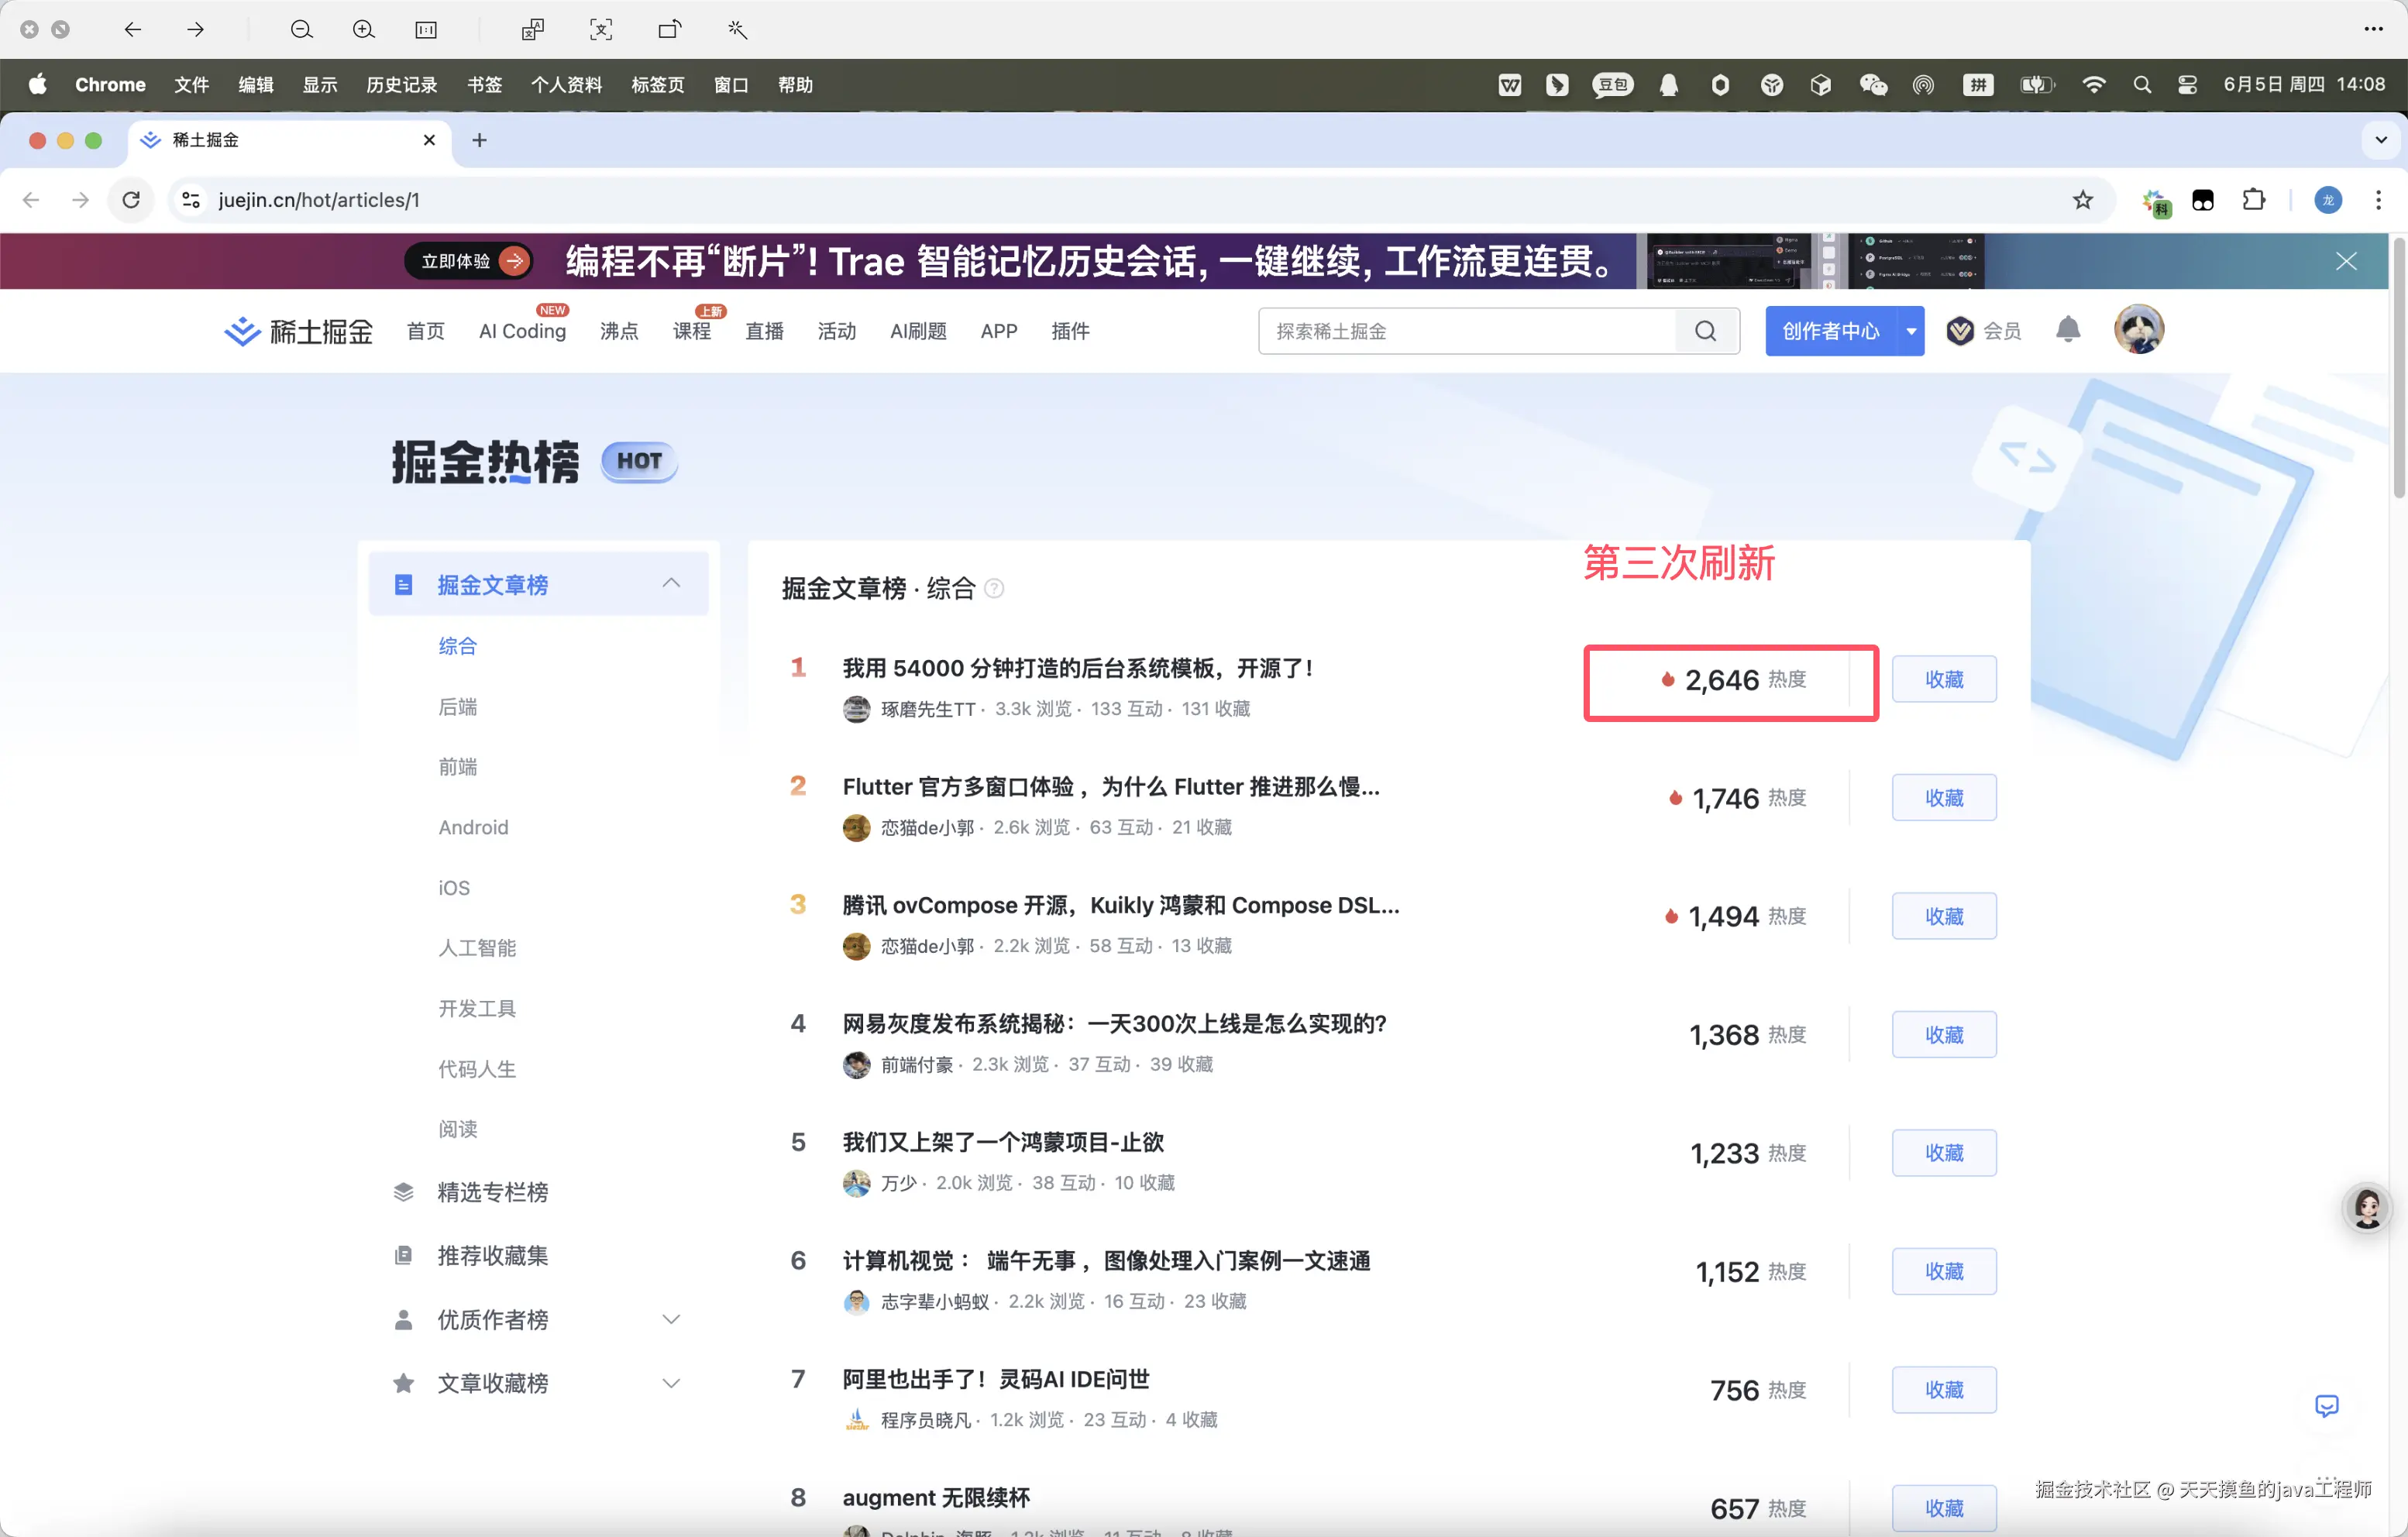Reload the page with refresh icon
Viewport: 2408px width, 1537px height.
131,200
